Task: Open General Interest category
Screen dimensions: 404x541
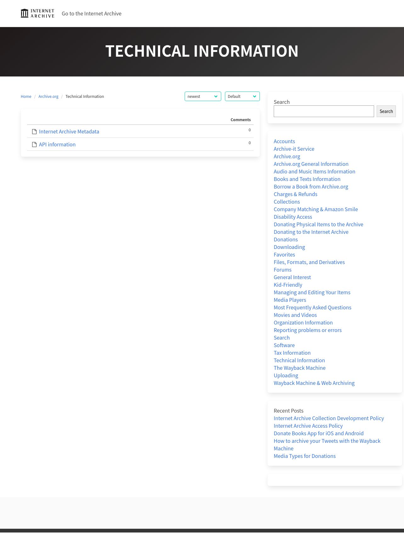Action: [292, 277]
